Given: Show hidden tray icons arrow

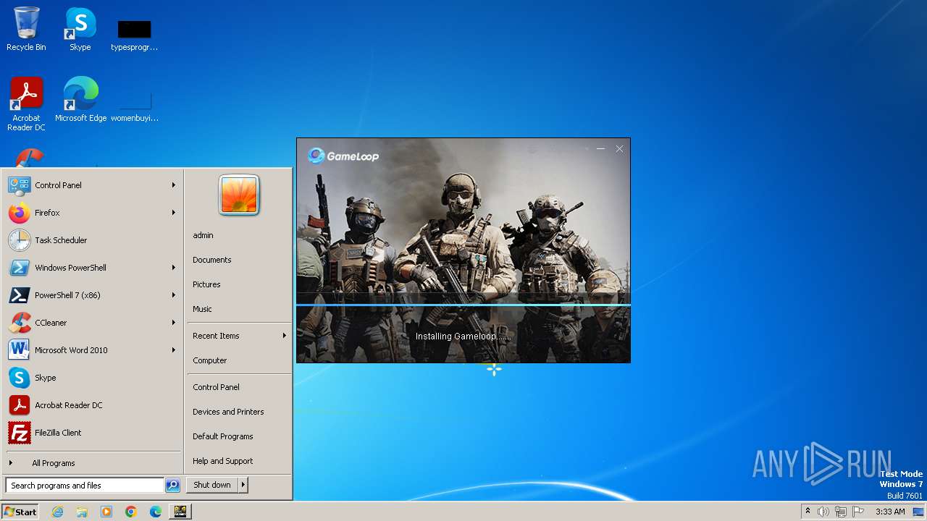Looking at the screenshot, I should pyautogui.click(x=808, y=512).
